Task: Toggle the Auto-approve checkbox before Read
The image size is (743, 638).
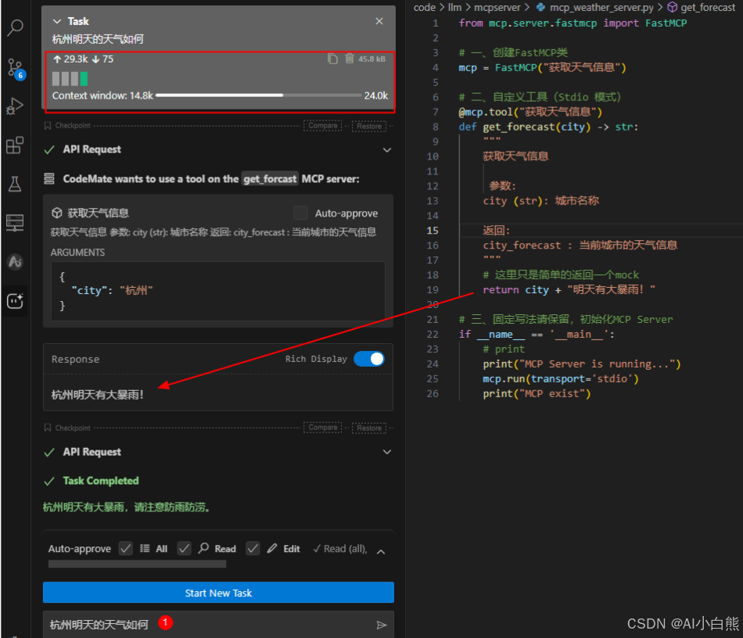Action: pyautogui.click(x=184, y=549)
